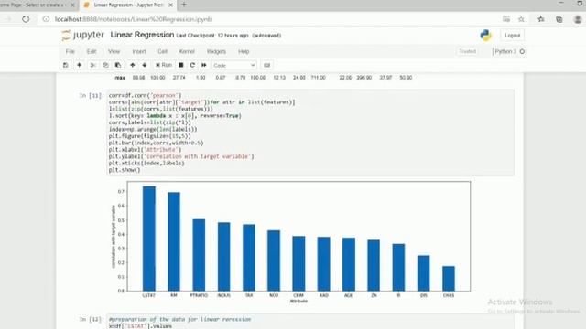Close the Linear Regression browser tab

170,5
